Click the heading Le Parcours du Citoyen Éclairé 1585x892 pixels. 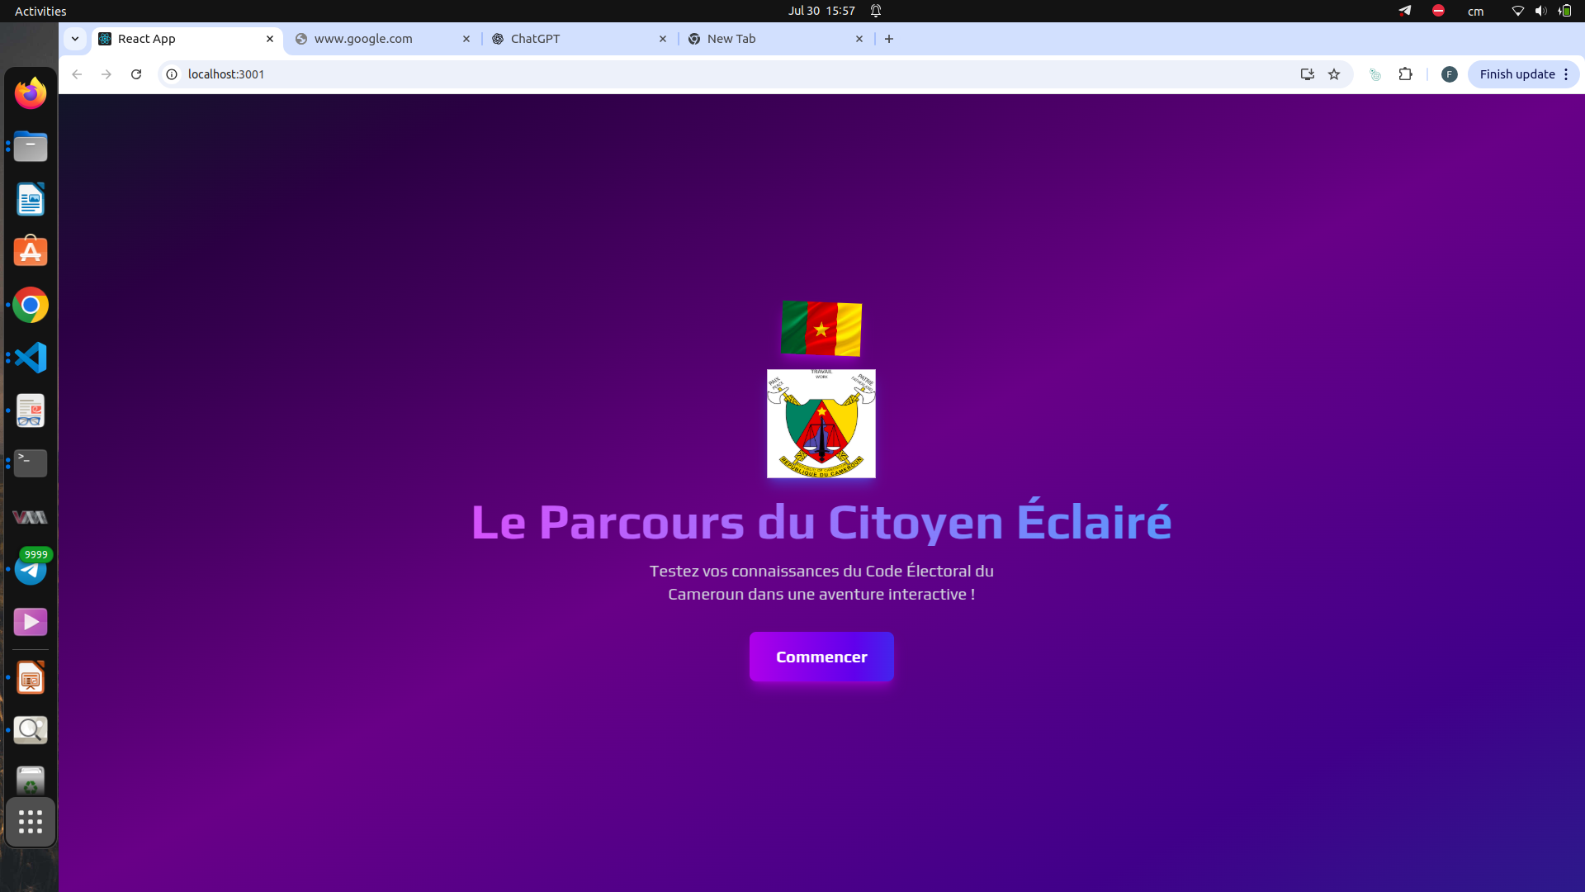(x=821, y=521)
